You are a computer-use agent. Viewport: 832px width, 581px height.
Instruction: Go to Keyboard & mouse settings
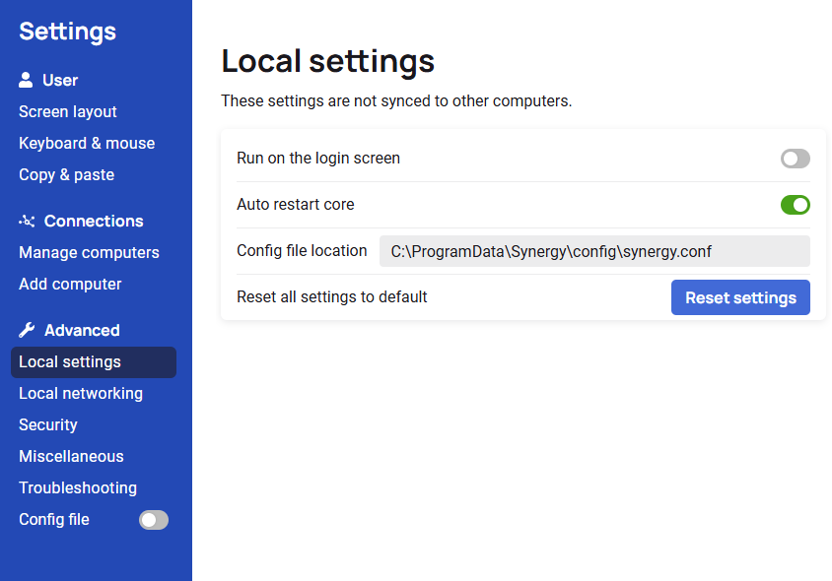(87, 143)
